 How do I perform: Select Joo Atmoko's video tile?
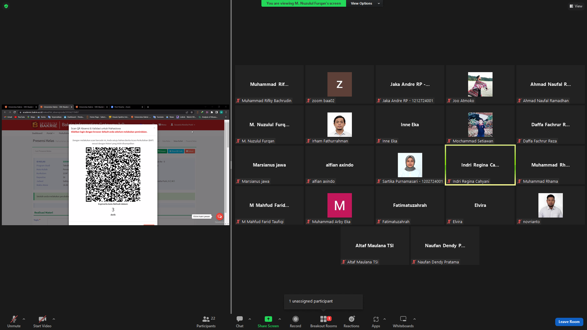click(x=480, y=84)
